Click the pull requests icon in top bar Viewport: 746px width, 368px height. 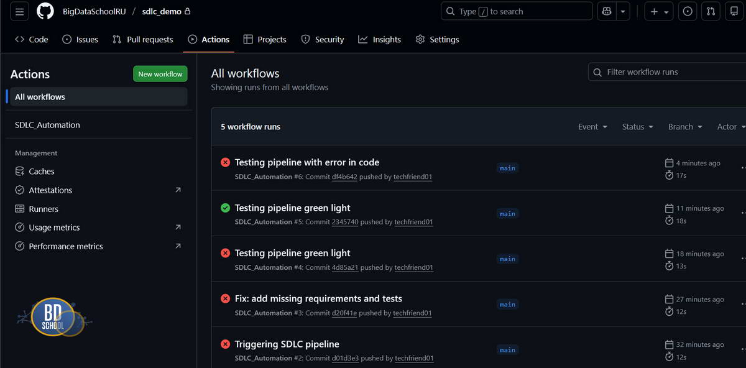[711, 11]
